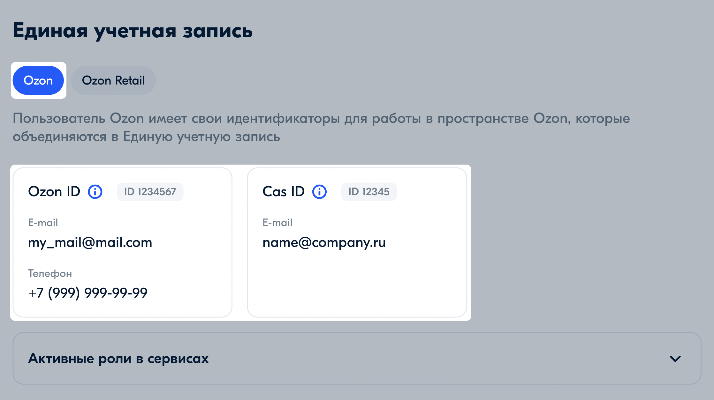
Task: Open the info icon next to Ozon ID
Action: pos(95,192)
